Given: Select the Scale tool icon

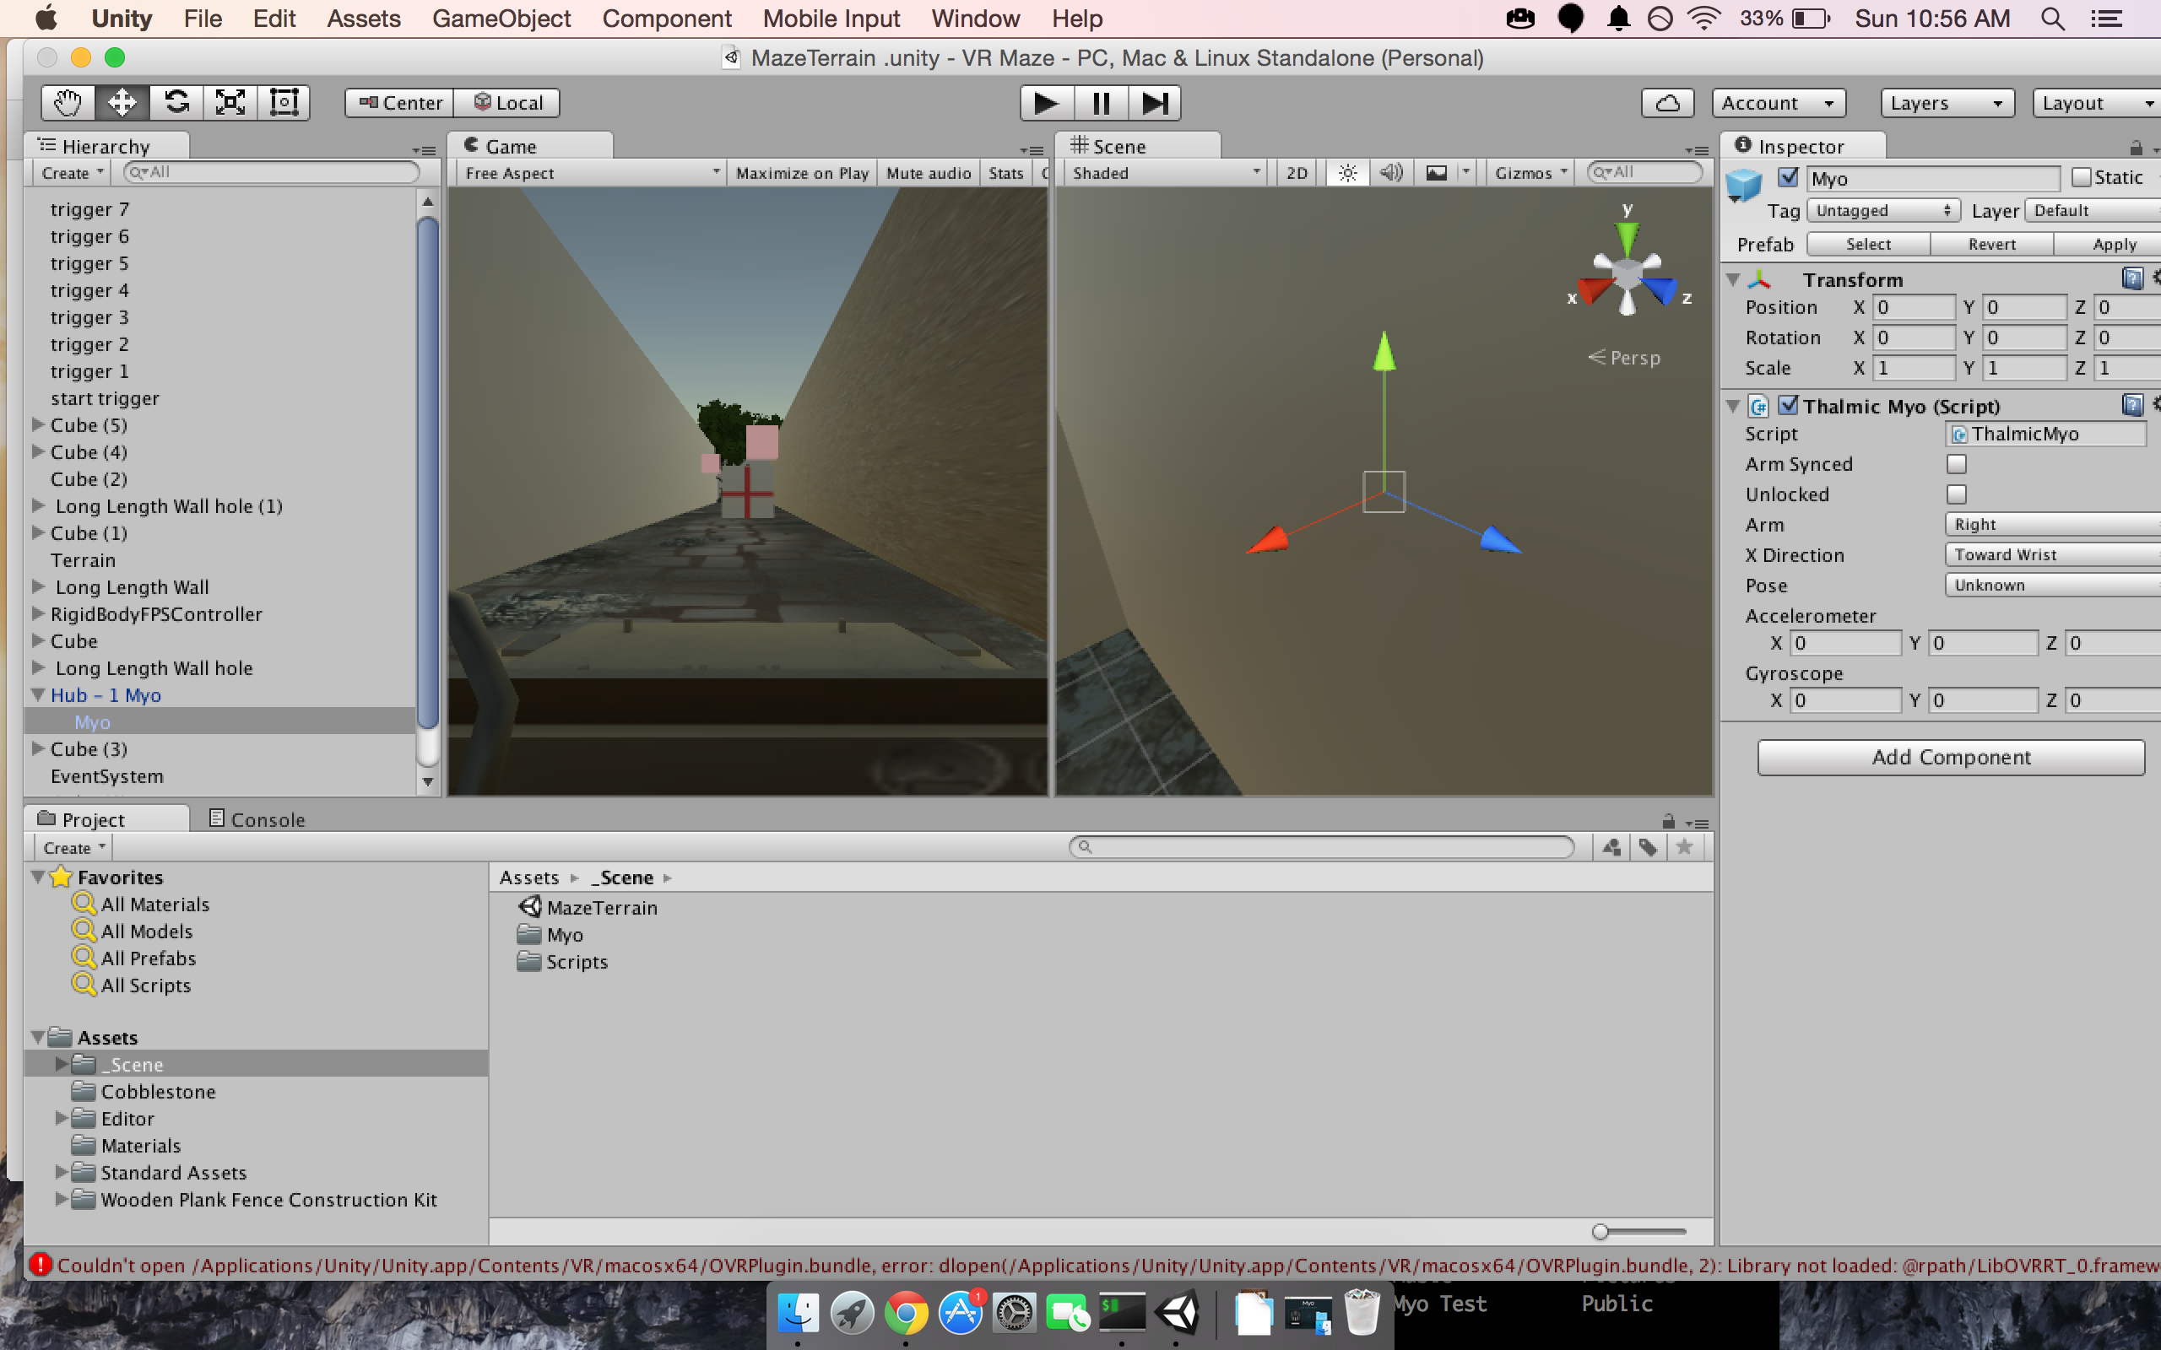Looking at the screenshot, I should (230, 103).
